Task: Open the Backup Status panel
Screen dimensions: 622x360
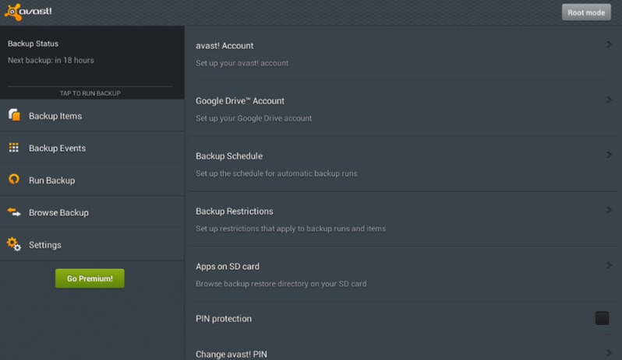Action: coord(92,62)
